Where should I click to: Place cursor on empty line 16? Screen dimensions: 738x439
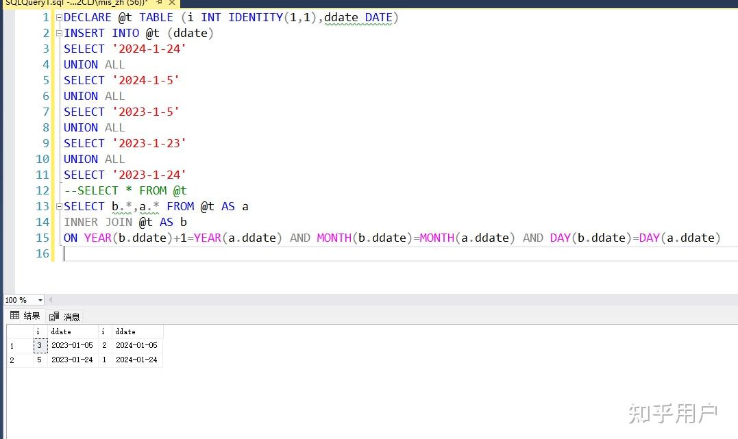(400, 254)
